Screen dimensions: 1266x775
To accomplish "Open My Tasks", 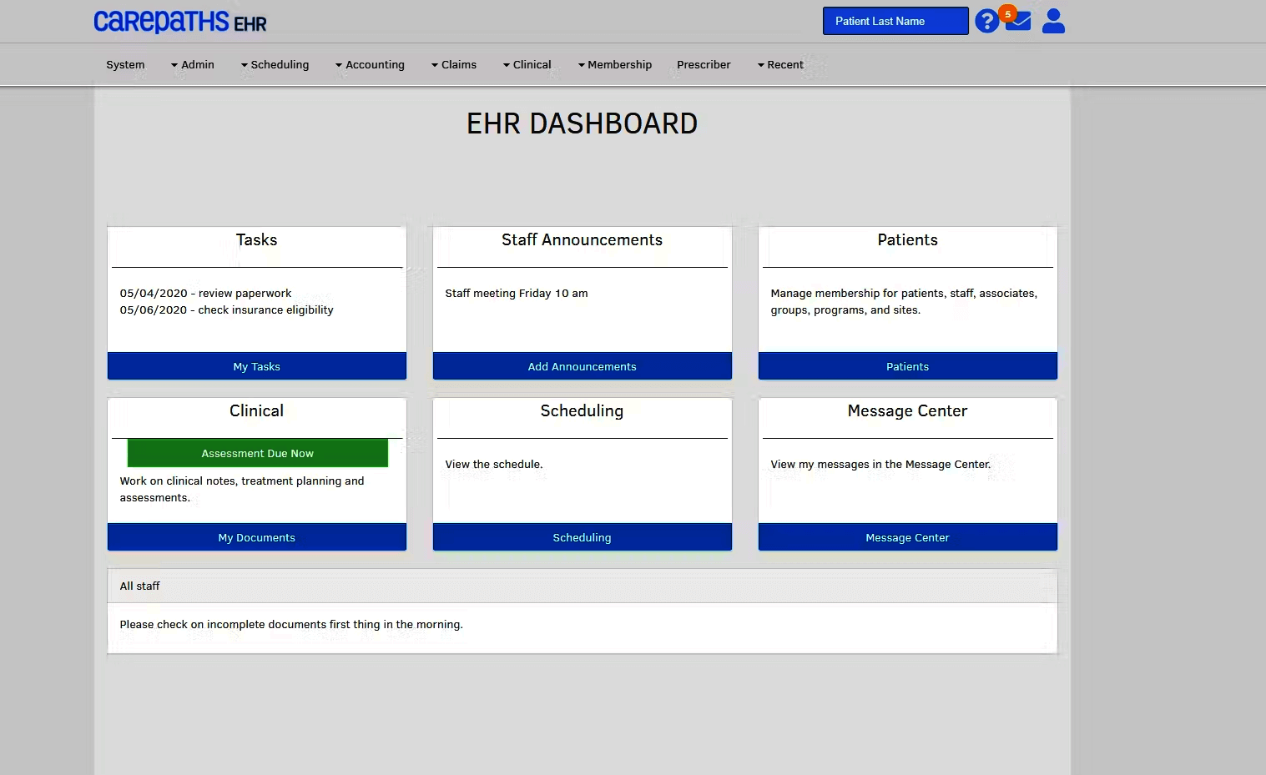I will point(256,366).
